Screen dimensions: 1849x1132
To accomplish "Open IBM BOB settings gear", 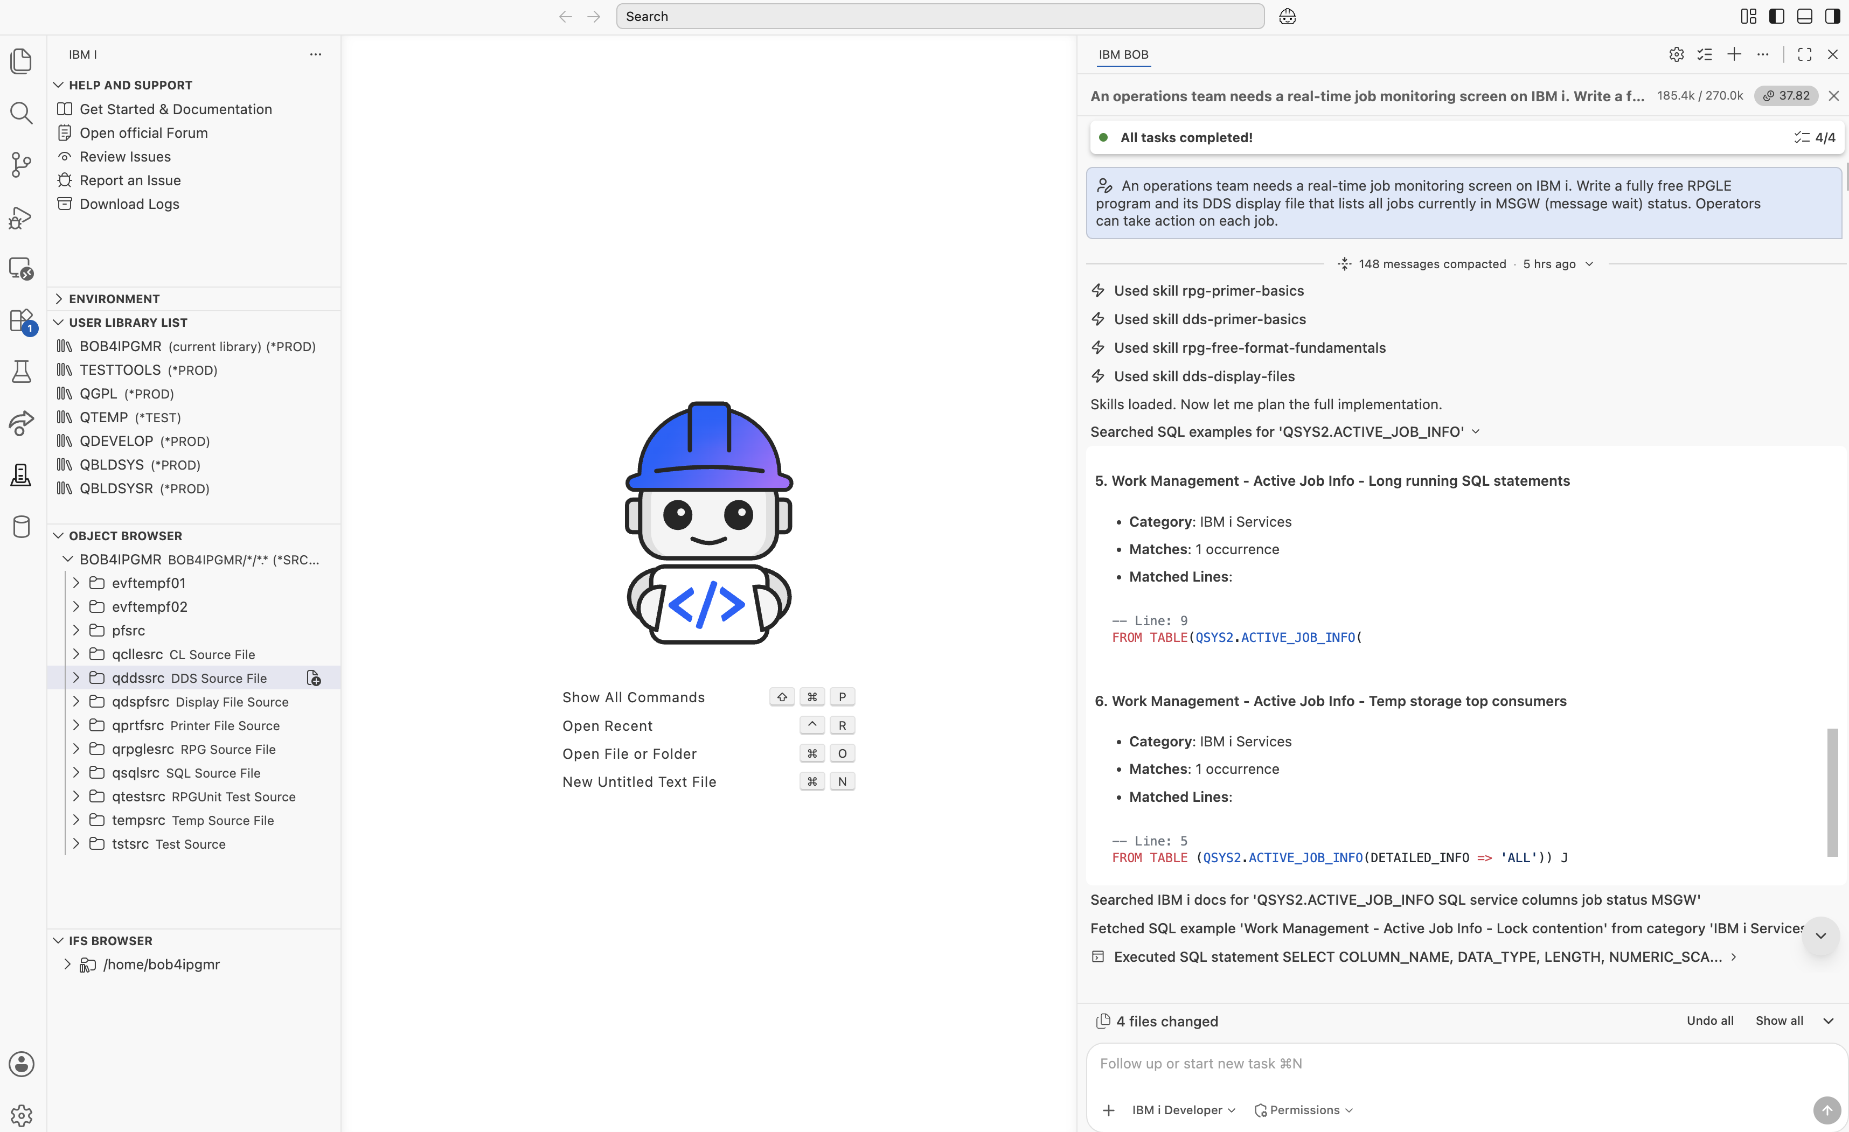I will (x=1677, y=54).
